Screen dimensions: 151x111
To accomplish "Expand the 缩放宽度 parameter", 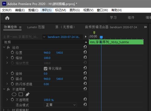I will point(7,63).
